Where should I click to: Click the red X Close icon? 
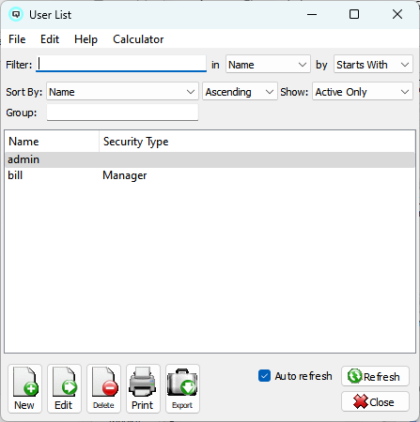361,401
